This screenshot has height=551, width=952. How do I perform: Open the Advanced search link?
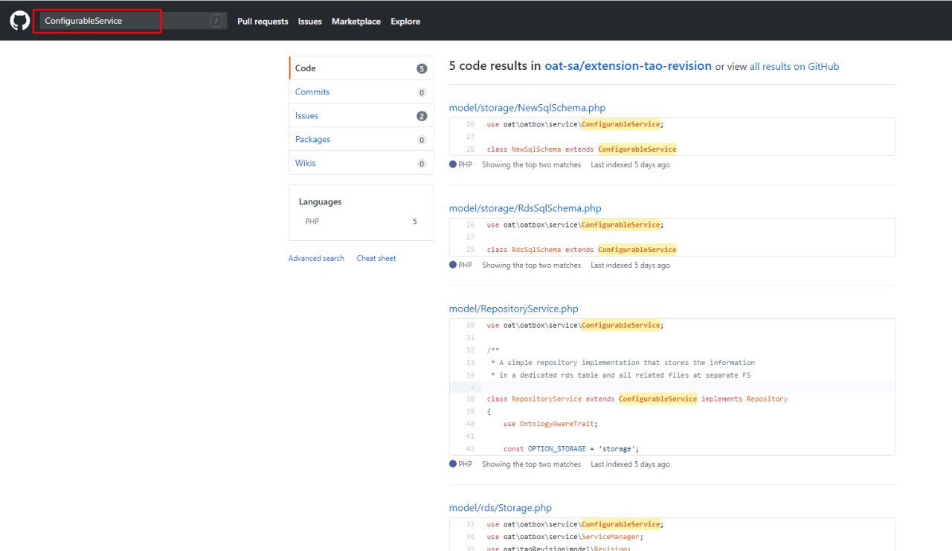pyautogui.click(x=316, y=258)
